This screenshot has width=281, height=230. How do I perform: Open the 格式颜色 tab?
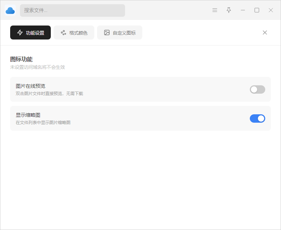[74, 33]
